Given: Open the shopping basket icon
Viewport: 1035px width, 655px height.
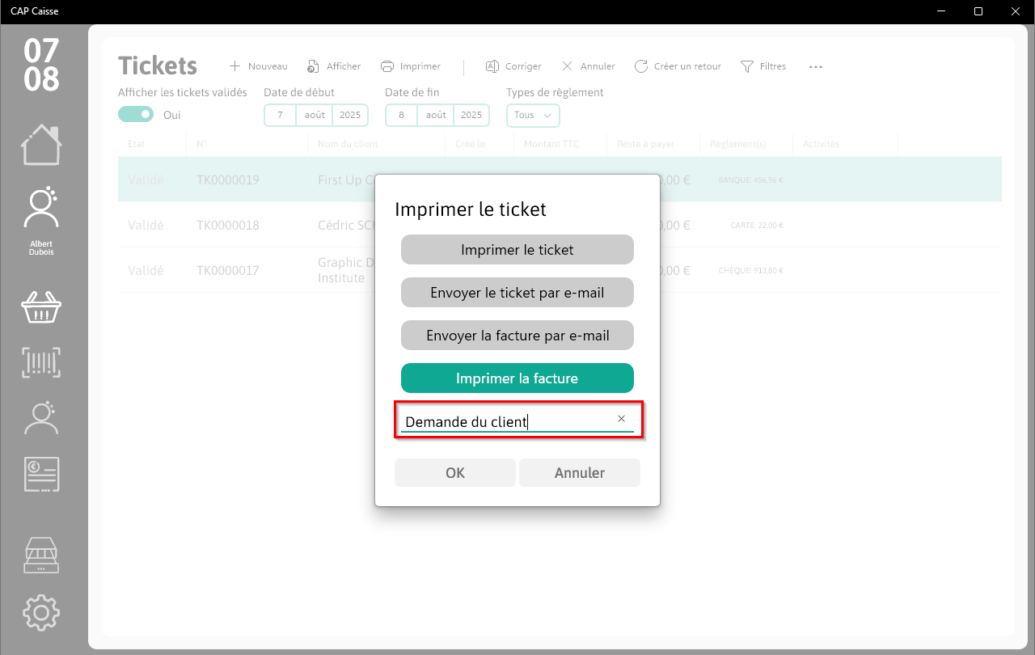Looking at the screenshot, I should pos(41,307).
